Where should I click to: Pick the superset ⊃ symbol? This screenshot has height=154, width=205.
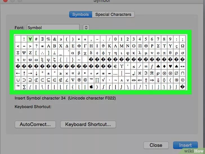(24, 80)
